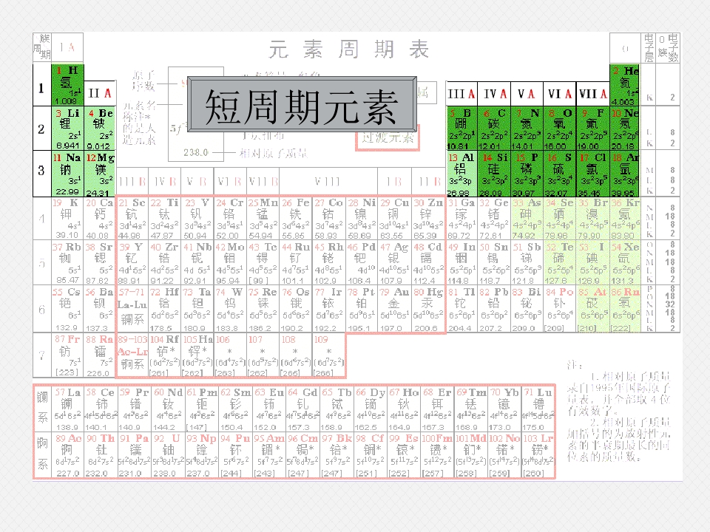The width and height of the screenshot is (710, 532).
Task: Click the Chlorine (Cl) element cell
Action: pyautogui.click(x=592, y=174)
